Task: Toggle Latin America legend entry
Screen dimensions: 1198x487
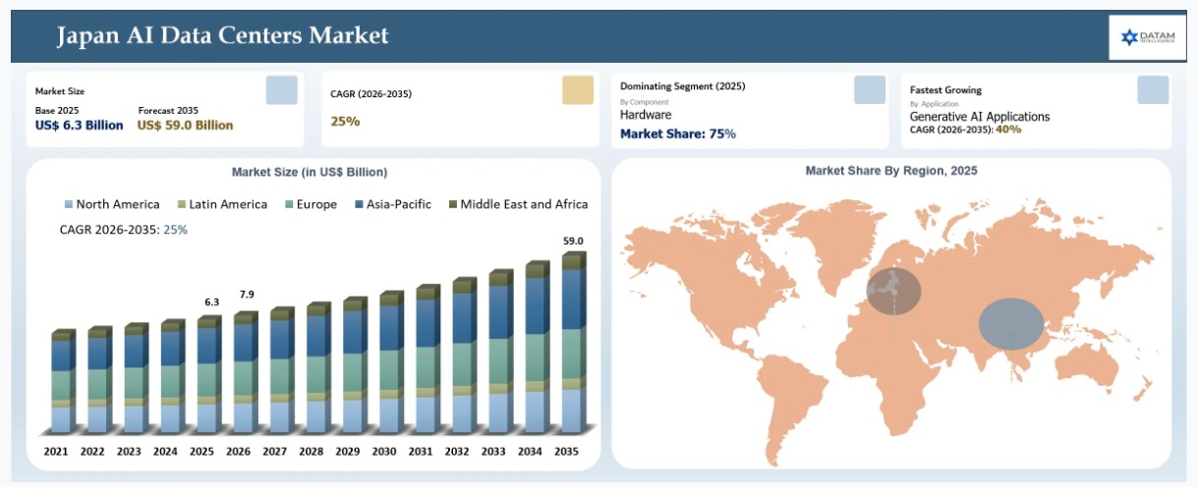Action: (222, 204)
